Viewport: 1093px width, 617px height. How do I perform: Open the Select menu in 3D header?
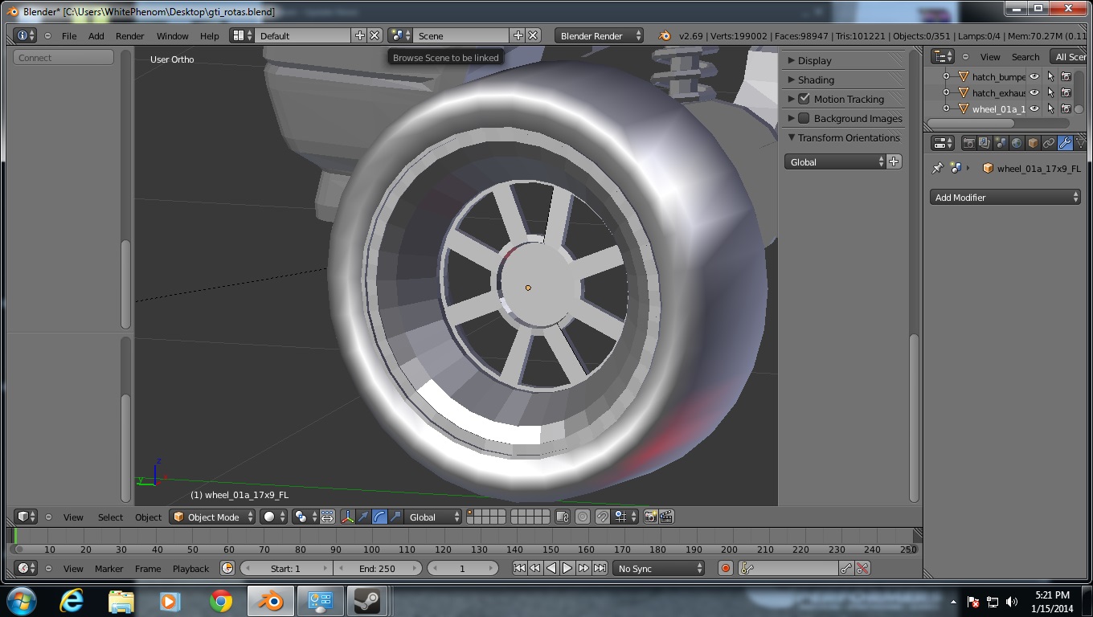coord(110,517)
